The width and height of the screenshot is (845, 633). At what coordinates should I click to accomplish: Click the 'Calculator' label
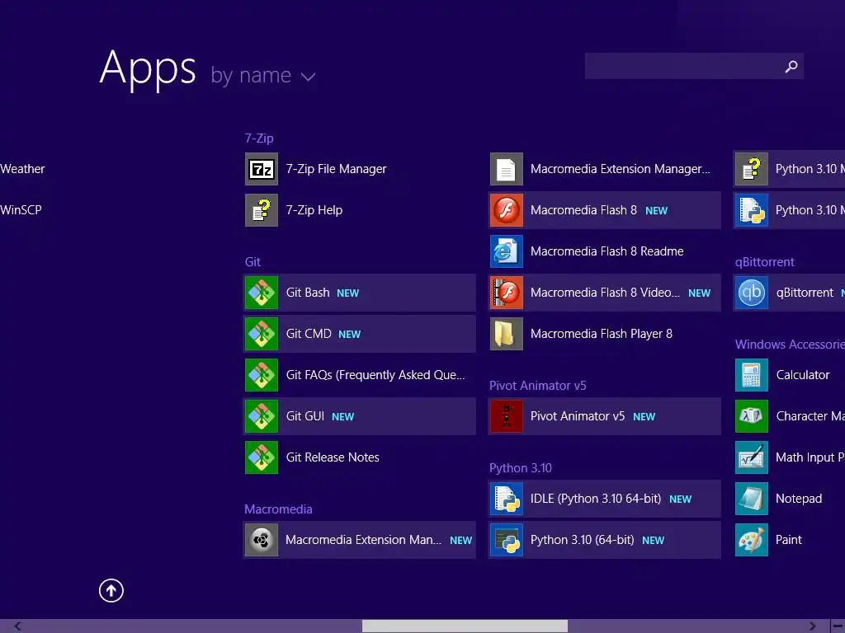tap(802, 375)
